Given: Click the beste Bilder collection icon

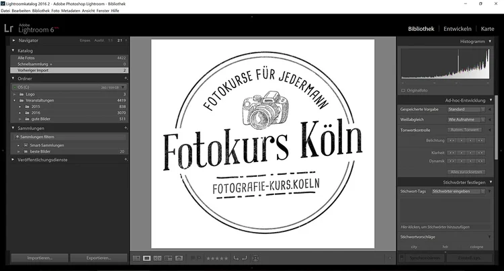Looking at the screenshot, I should click(26, 151).
